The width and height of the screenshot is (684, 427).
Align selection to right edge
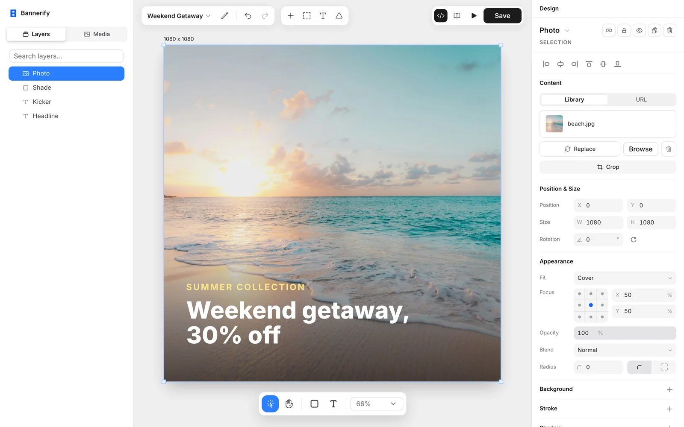click(x=575, y=64)
